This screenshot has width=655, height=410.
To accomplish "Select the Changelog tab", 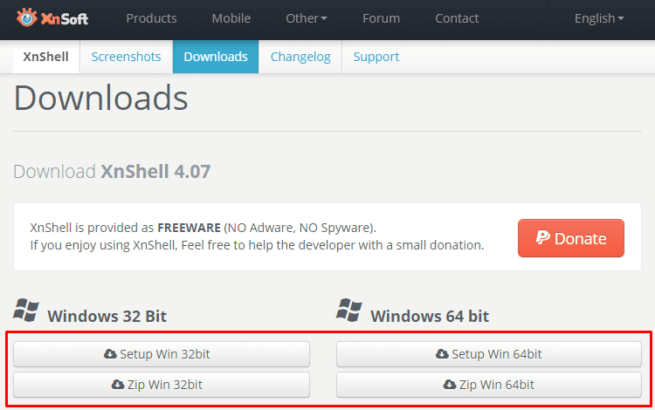I will pyautogui.click(x=300, y=57).
